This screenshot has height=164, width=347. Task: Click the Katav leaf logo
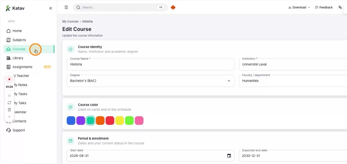pyautogui.click(x=8, y=8)
